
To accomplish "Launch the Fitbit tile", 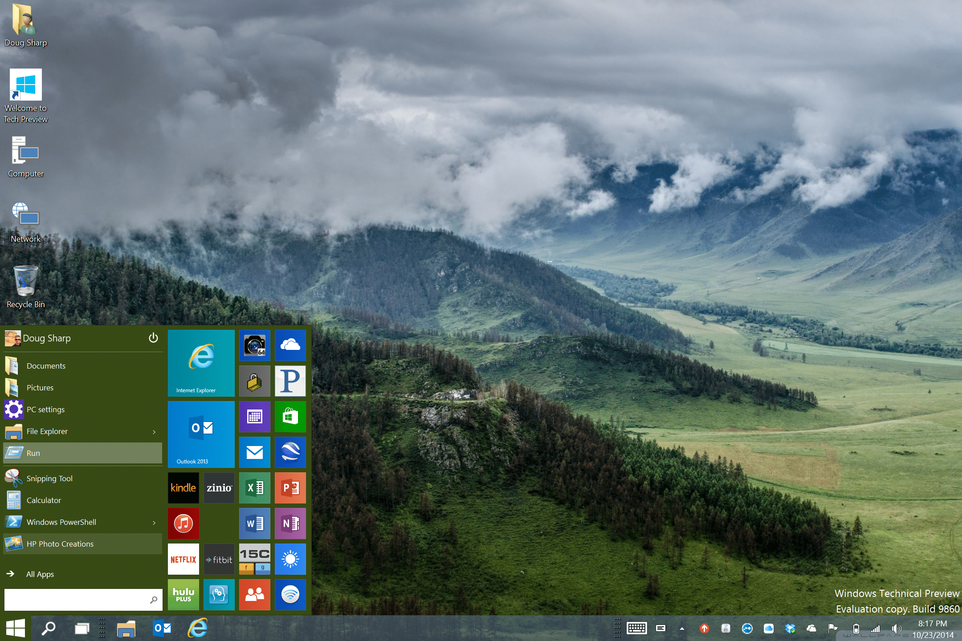I will click(x=219, y=559).
